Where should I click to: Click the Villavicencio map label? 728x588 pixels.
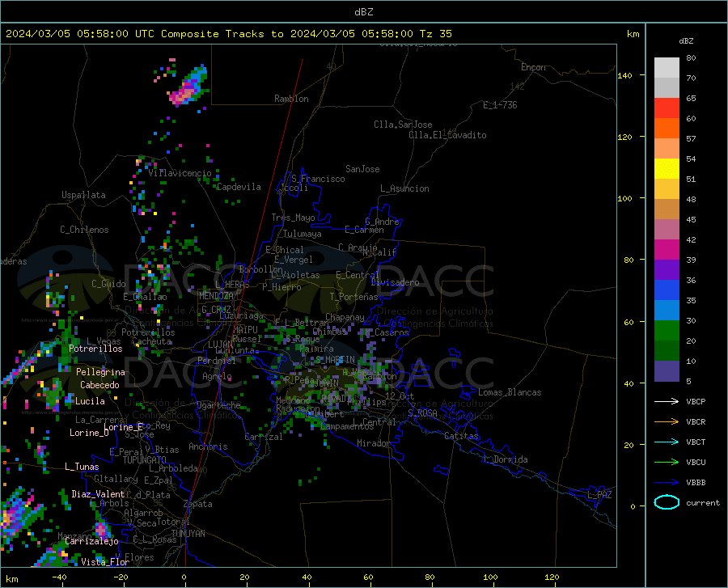180,173
